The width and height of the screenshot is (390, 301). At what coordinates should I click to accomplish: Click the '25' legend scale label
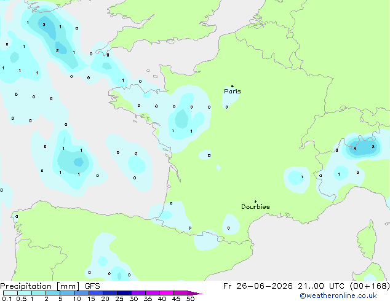click(x=119, y=299)
